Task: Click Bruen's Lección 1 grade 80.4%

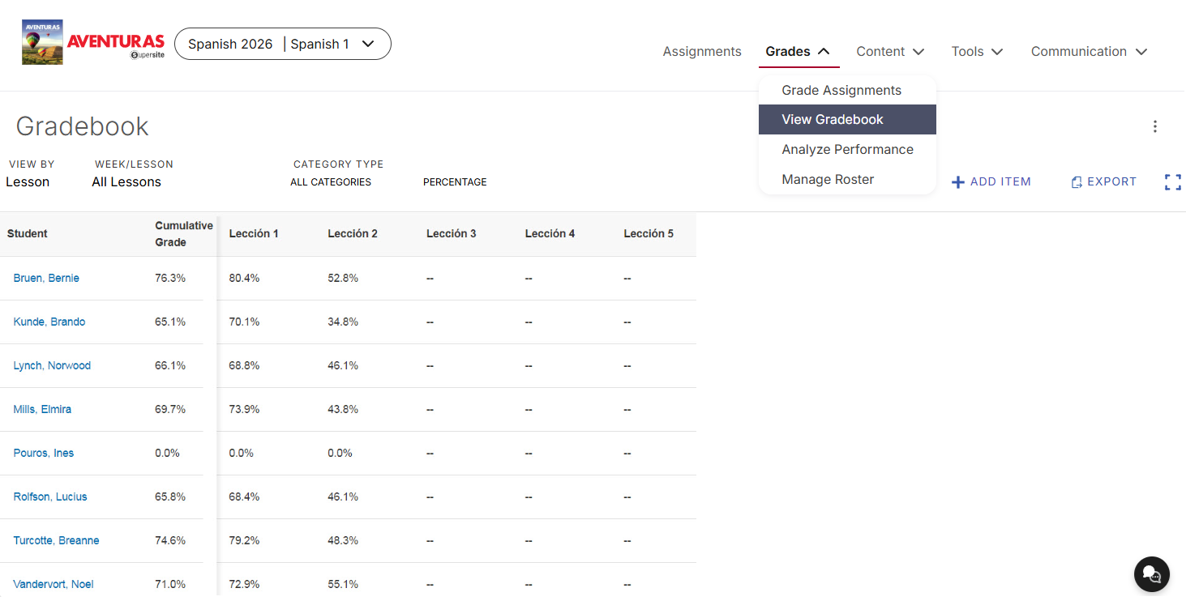Action: (244, 278)
